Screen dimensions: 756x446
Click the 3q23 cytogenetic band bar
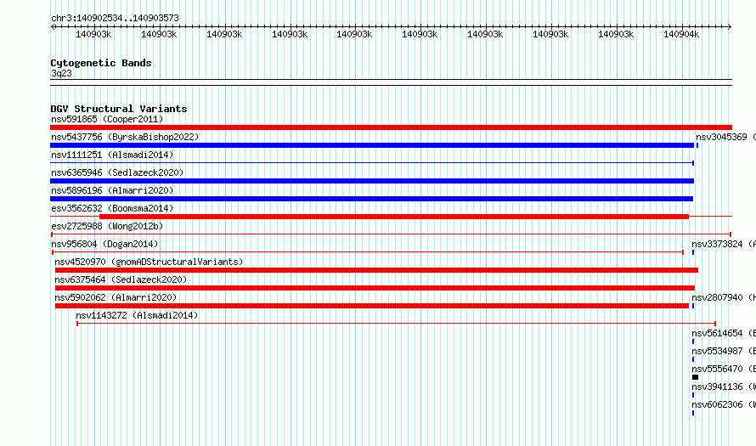click(x=391, y=82)
